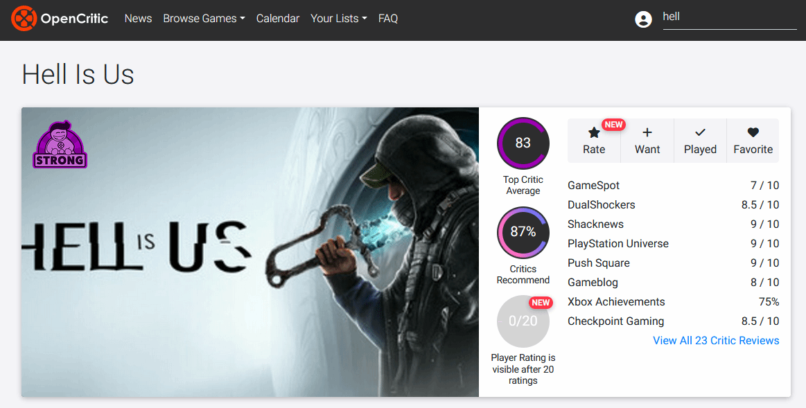Click the purple Strong rating badge
This screenshot has height=408, width=806.
pyautogui.click(x=60, y=145)
